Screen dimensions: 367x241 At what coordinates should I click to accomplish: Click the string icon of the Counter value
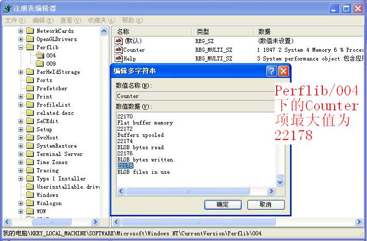point(119,50)
